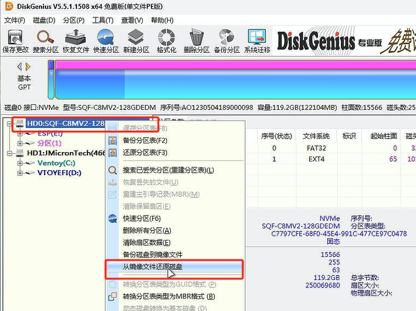Select 分区(1) in the disk tree

coord(49,143)
